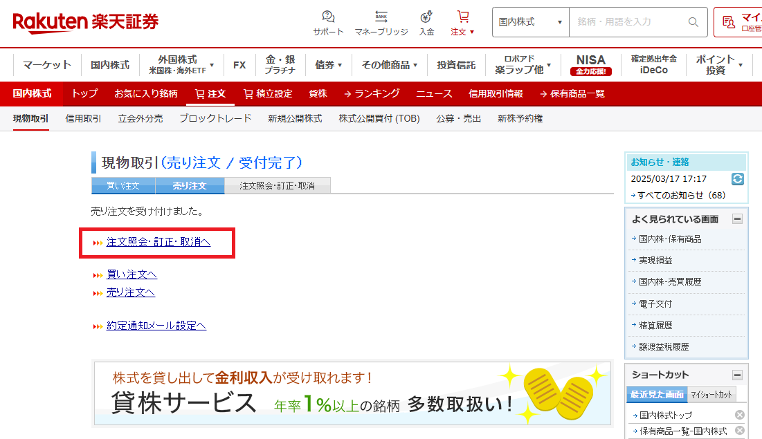The width and height of the screenshot is (762, 439).
Task: Click the 貸株サービス banner
Action: (352, 393)
